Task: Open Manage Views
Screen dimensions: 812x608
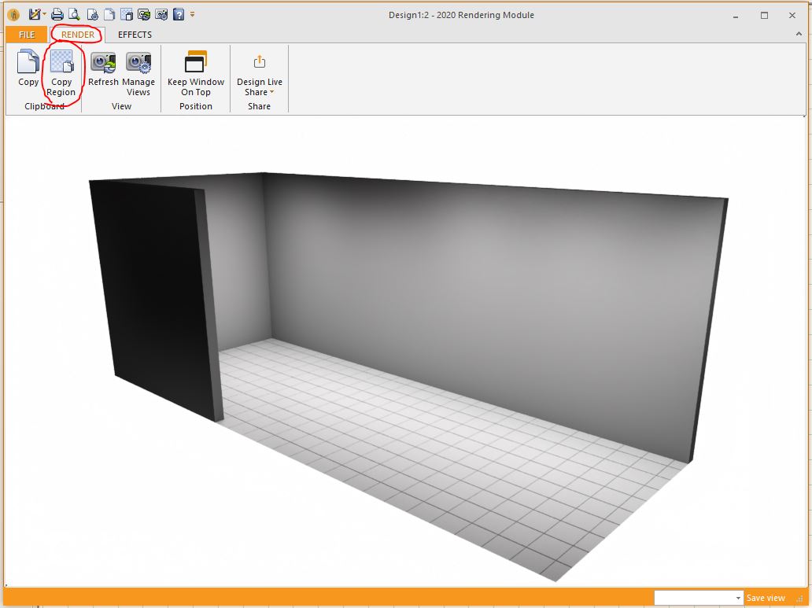Action: click(138, 72)
